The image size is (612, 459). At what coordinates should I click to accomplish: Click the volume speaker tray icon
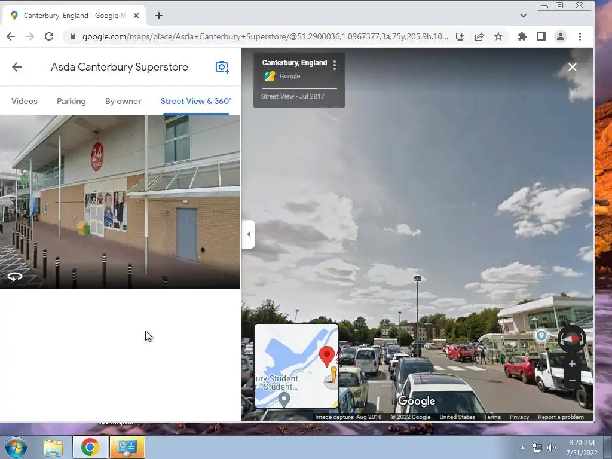click(552, 448)
